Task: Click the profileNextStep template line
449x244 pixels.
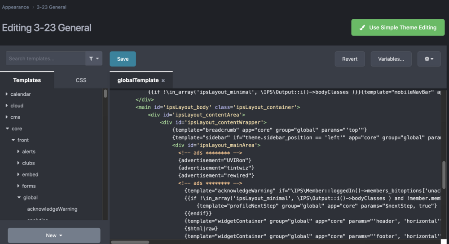Action: pos(317,206)
